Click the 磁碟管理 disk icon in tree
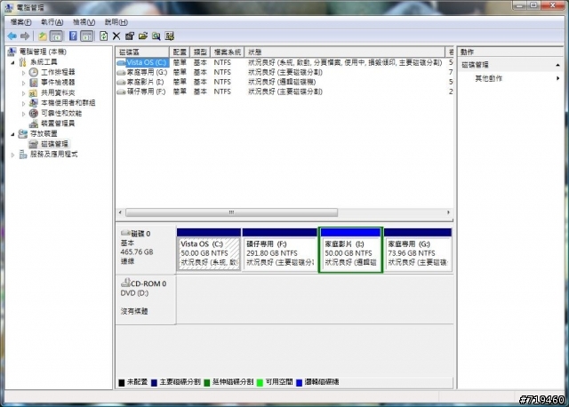569x407 pixels. [34, 144]
